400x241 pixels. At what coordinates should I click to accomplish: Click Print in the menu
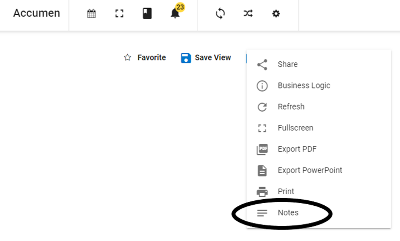(x=286, y=191)
